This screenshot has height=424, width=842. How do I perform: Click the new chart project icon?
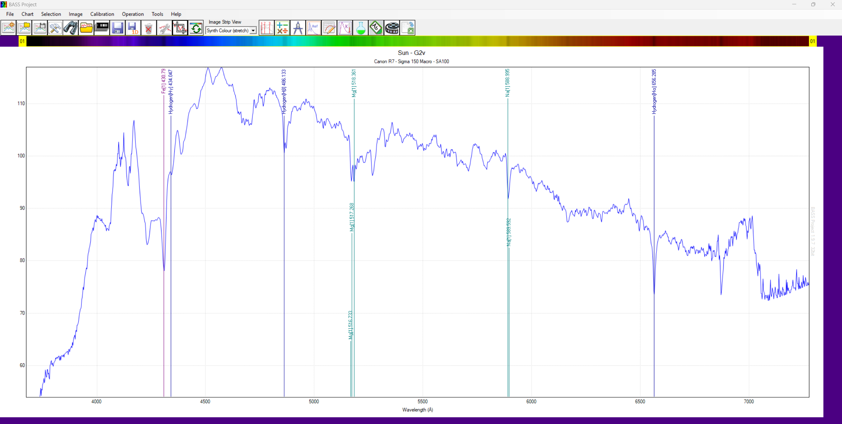[x=9, y=28]
